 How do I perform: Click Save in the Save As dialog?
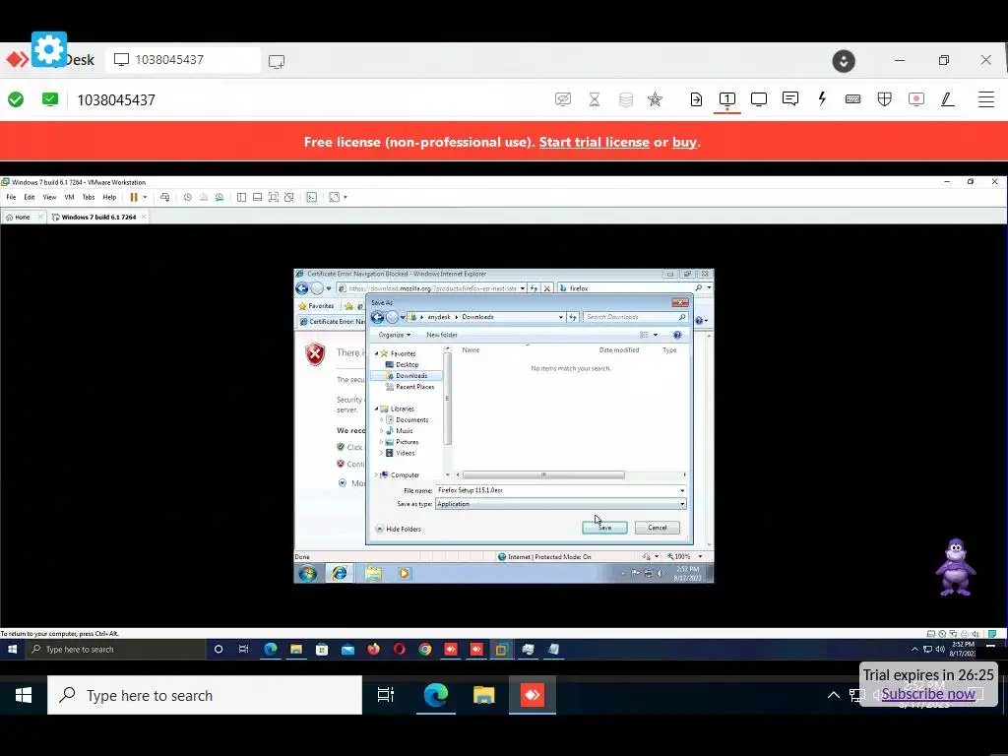click(x=604, y=528)
